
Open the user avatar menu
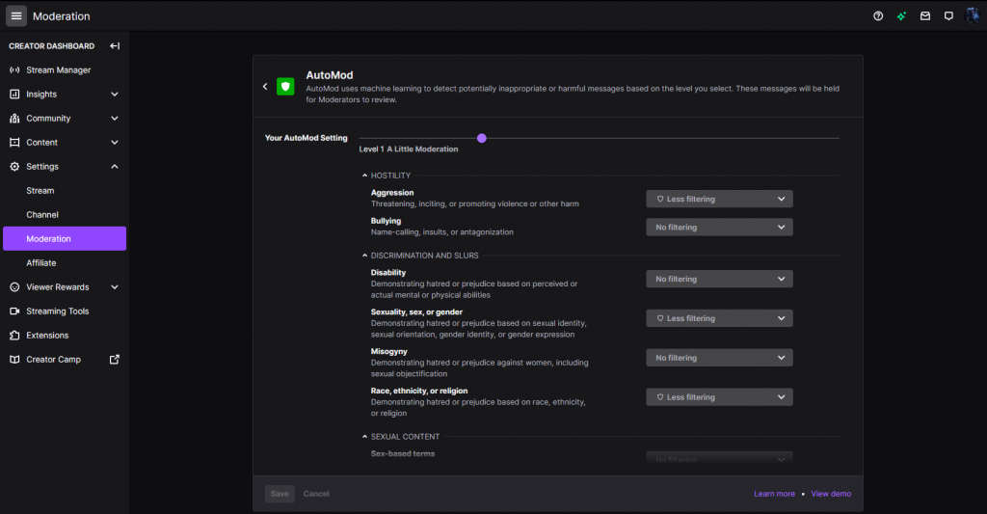pos(973,15)
